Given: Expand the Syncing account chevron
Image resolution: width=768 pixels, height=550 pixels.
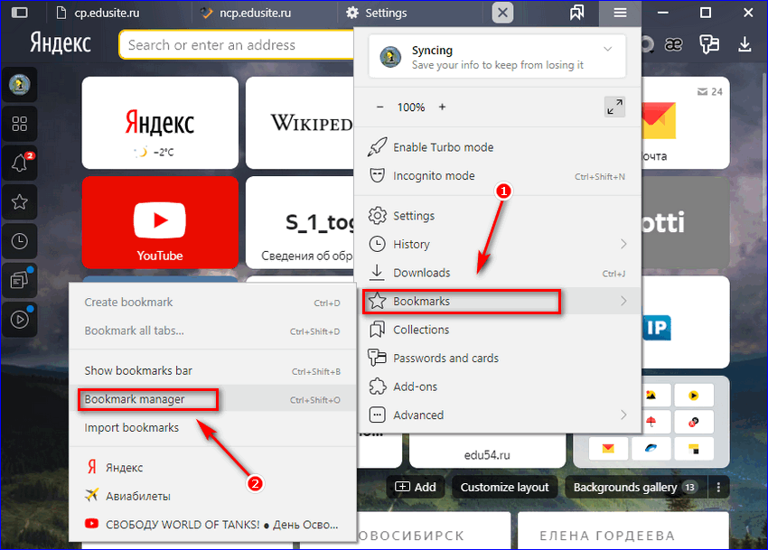Looking at the screenshot, I should point(607,50).
